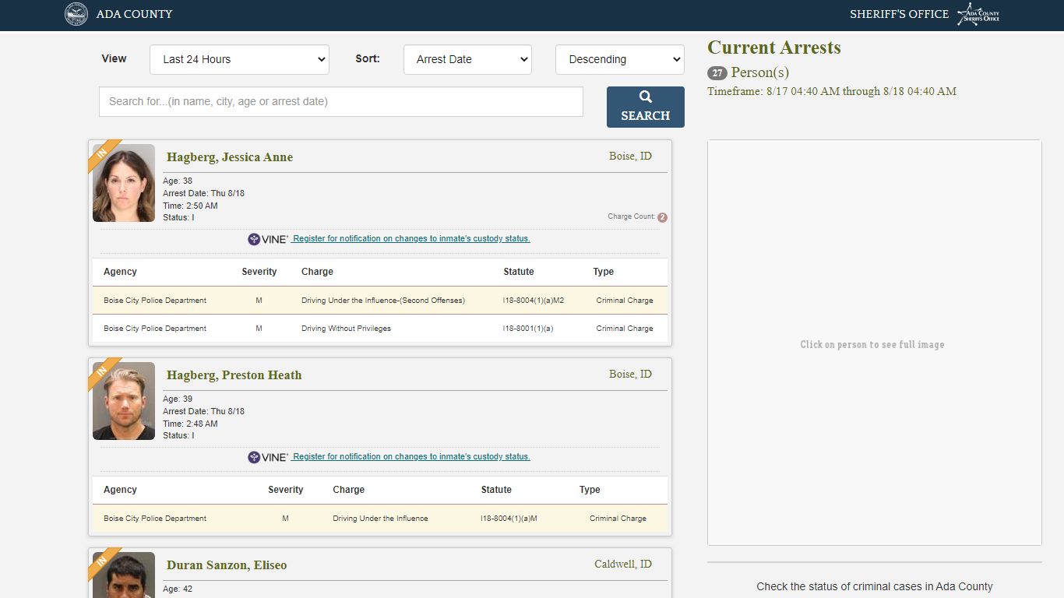Click the Driving Without Privileges charge row

pyautogui.click(x=380, y=329)
